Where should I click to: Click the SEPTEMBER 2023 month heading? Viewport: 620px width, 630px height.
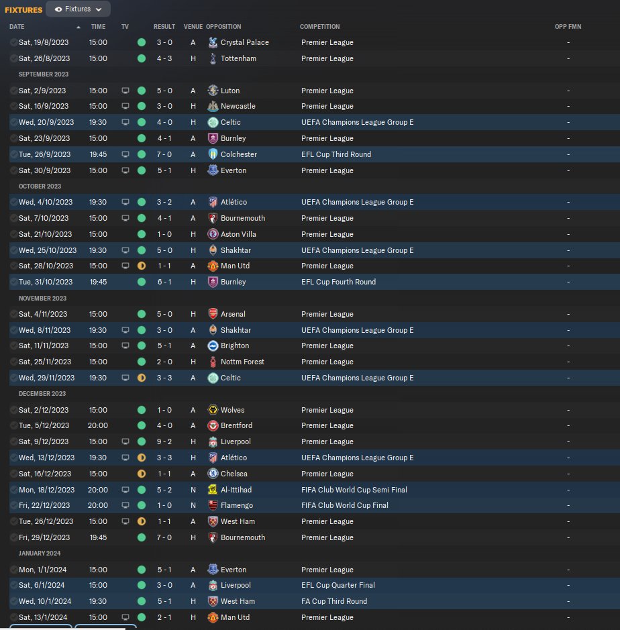pyautogui.click(x=44, y=74)
